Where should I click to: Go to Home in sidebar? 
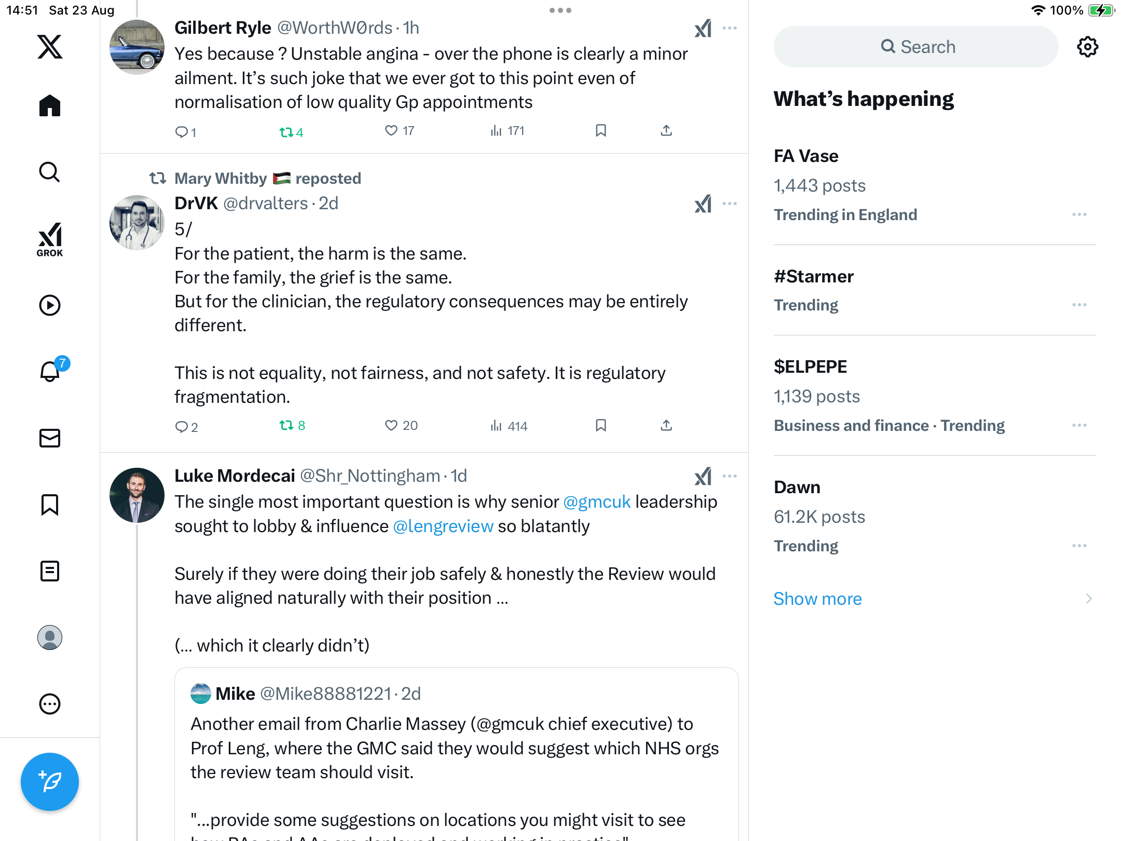click(x=50, y=106)
